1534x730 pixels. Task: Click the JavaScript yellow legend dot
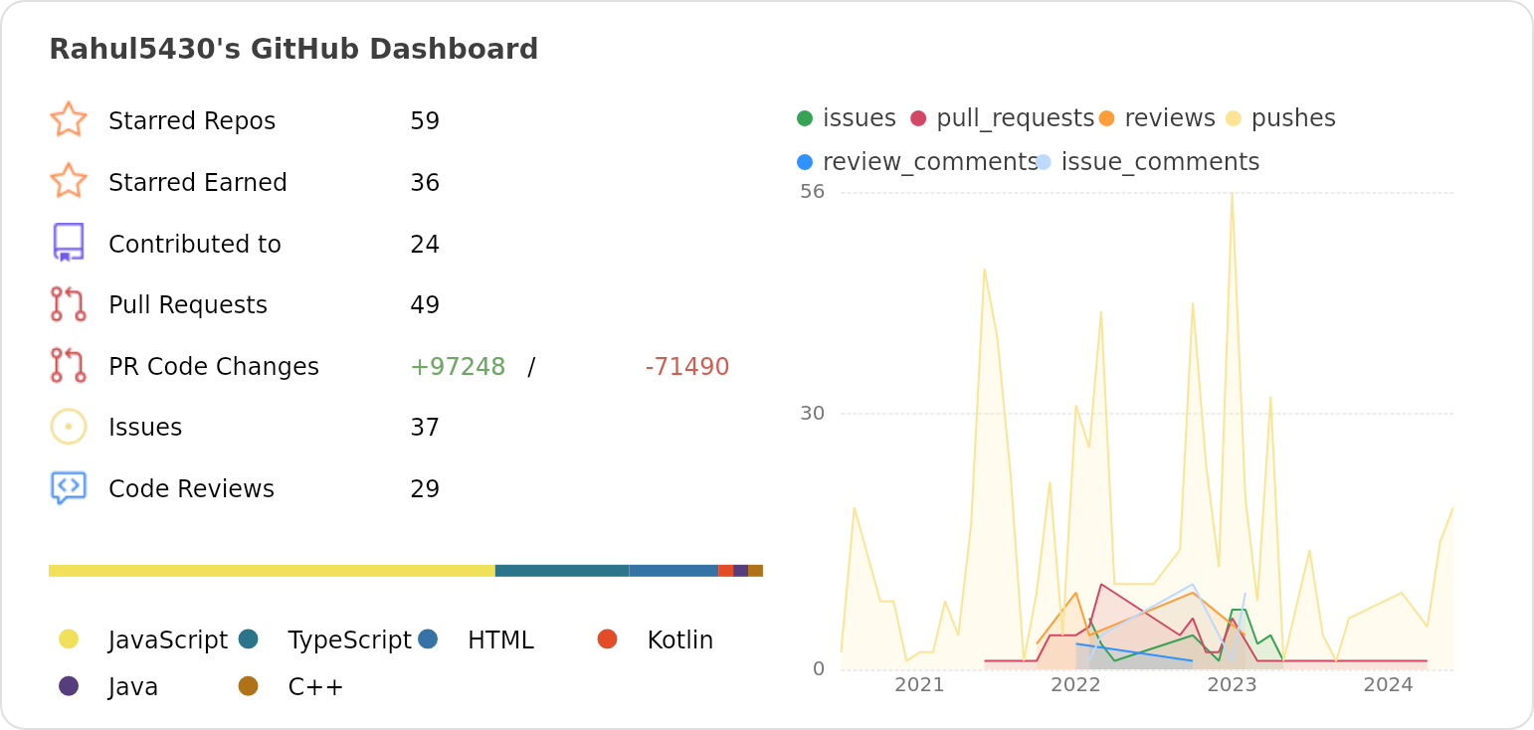[69, 639]
